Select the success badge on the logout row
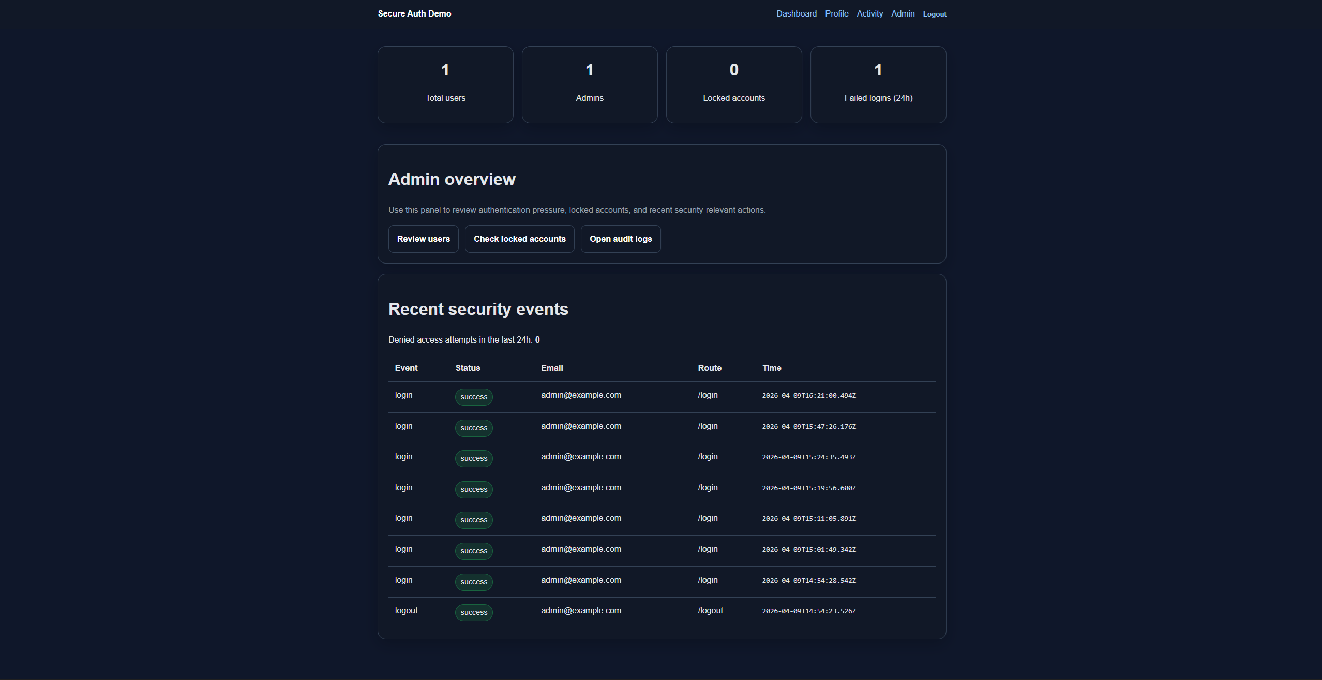Viewport: 1322px width, 680px height. pos(473,612)
